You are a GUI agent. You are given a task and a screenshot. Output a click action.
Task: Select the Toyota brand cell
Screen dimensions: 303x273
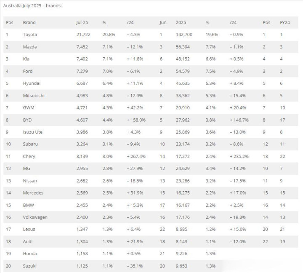coord(30,35)
